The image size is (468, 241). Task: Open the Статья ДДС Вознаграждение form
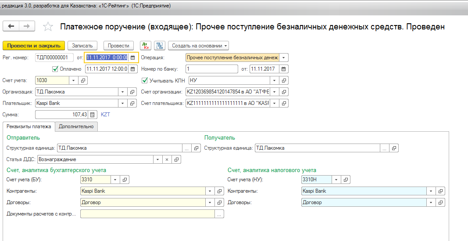pyautogui.click(x=176, y=159)
